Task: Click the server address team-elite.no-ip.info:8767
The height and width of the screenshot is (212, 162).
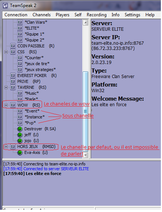Action: [x=118, y=43]
